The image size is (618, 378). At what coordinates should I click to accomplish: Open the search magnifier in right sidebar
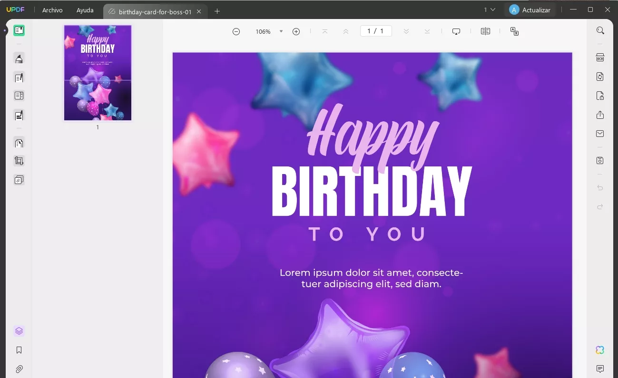[600, 30]
